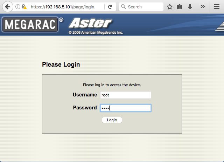Image resolution: width=224 pixels, height=162 pixels.
Task: Focus the Password input field
Action: (126, 108)
